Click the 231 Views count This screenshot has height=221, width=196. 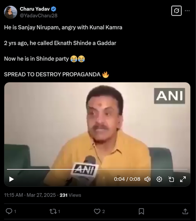(x=70, y=195)
